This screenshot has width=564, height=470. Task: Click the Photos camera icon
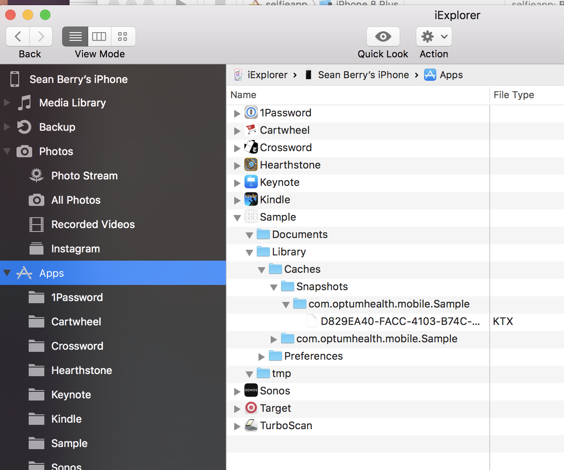click(x=24, y=151)
